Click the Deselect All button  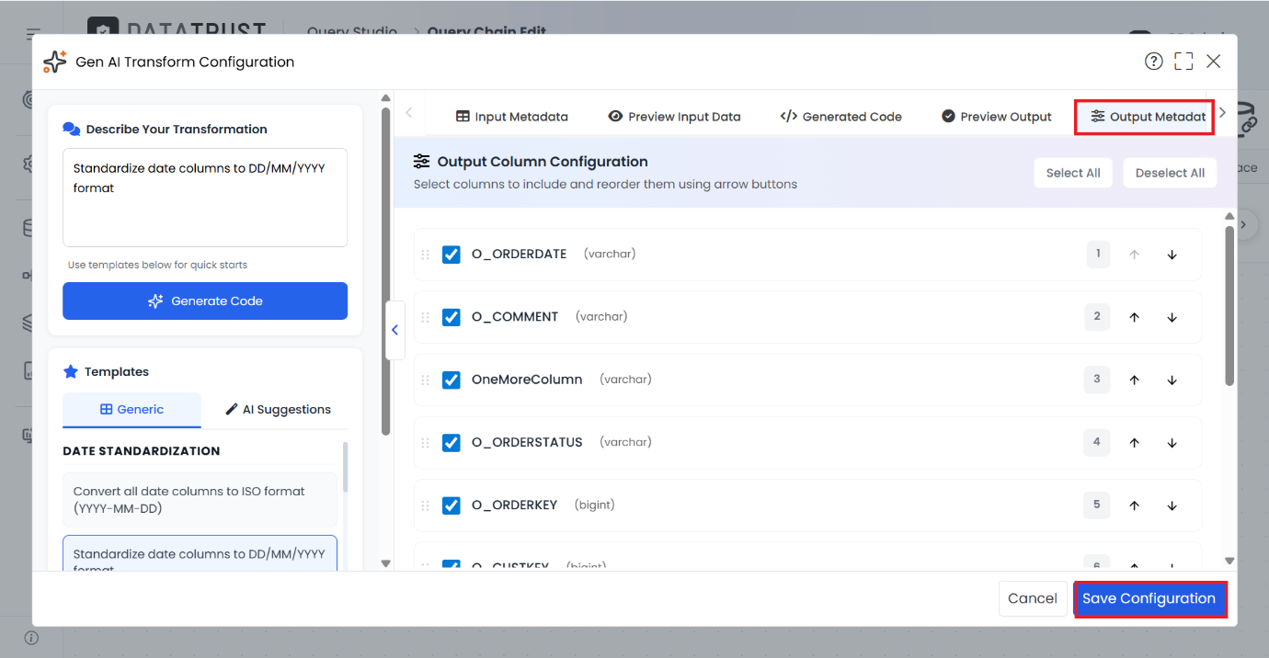pyautogui.click(x=1170, y=173)
